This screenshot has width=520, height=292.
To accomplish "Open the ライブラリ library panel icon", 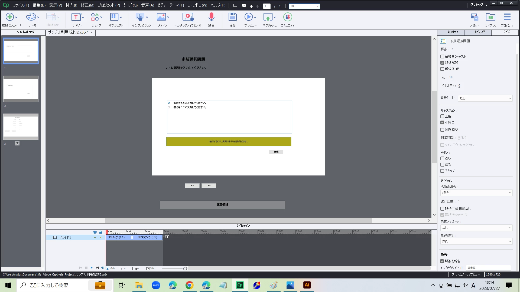I will 490,17.
